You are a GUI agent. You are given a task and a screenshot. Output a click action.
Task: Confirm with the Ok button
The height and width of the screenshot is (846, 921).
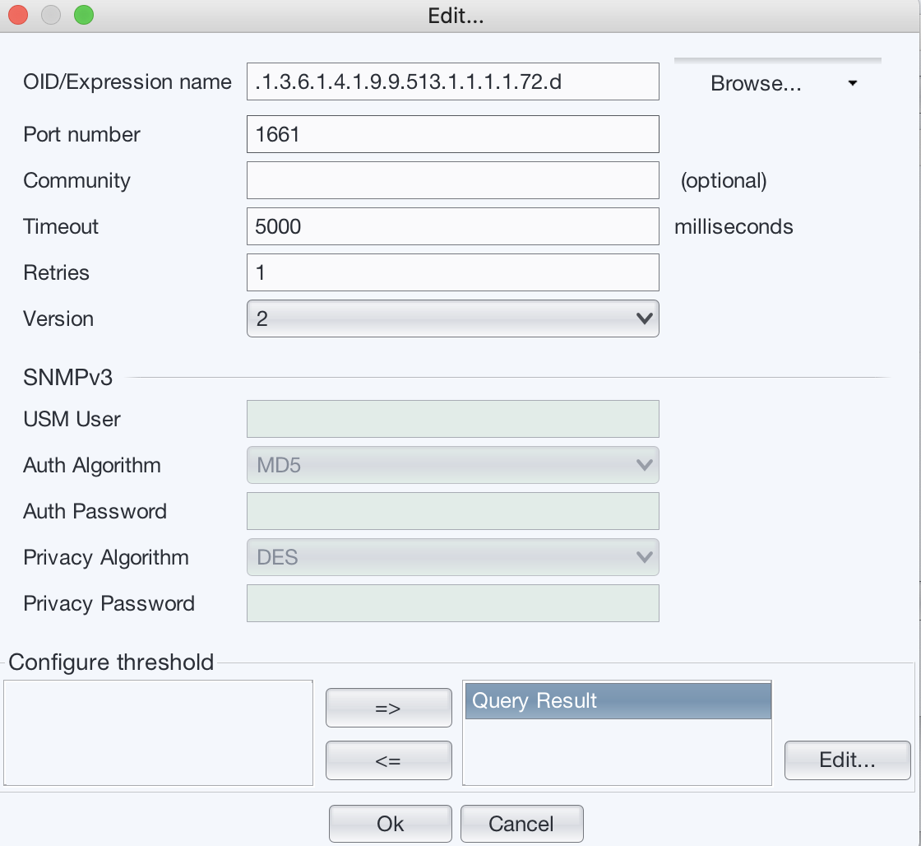pos(390,824)
